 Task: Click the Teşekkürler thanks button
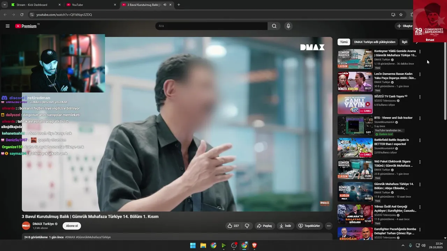(x=309, y=226)
